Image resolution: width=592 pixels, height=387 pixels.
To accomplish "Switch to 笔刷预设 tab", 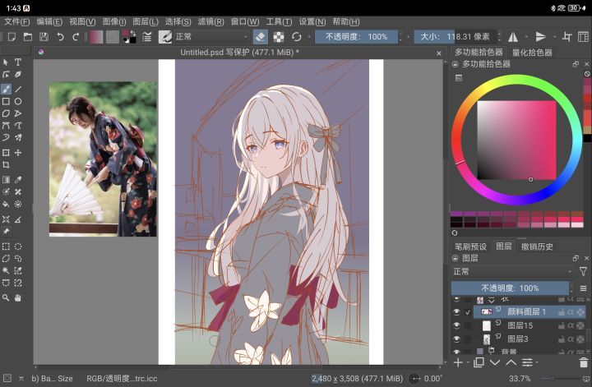I will coord(470,246).
